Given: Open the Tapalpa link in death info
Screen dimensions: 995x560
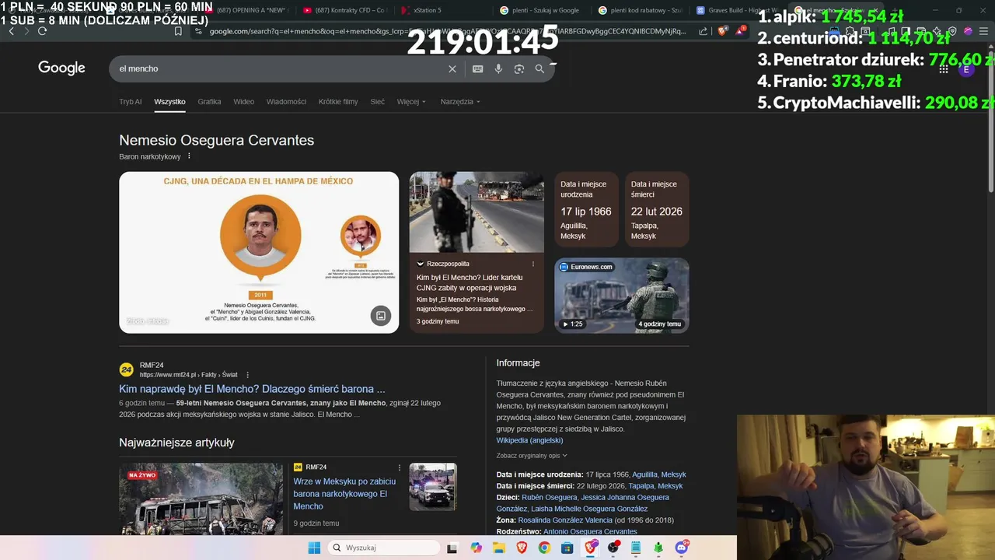Looking at the screenshot, I should click(641, 486).
